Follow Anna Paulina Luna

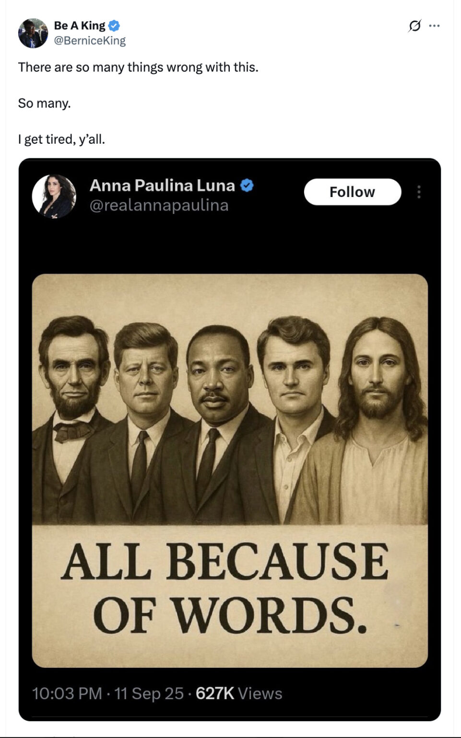tap(353, 191)
